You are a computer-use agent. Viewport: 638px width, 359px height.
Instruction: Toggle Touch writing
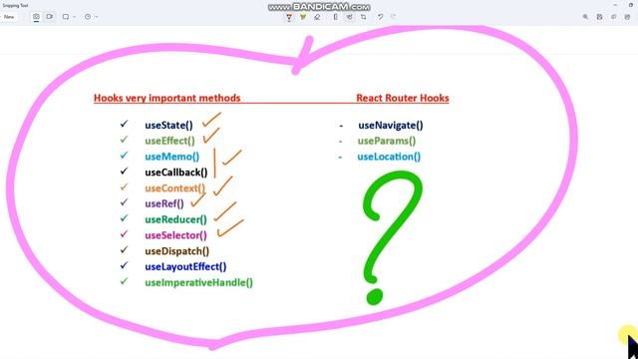[x=350, y=17]
